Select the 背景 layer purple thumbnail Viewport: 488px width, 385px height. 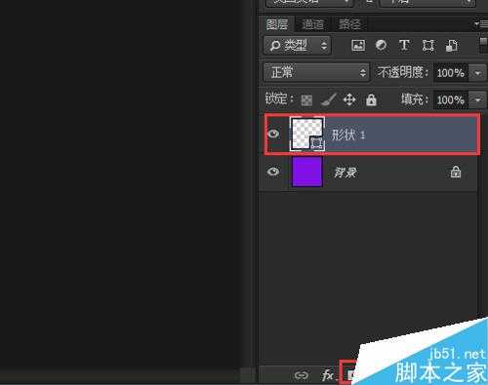307,172
